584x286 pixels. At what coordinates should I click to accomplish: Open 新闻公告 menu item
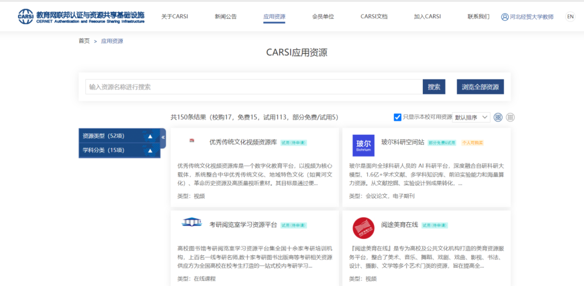click(x=225, y=17)
